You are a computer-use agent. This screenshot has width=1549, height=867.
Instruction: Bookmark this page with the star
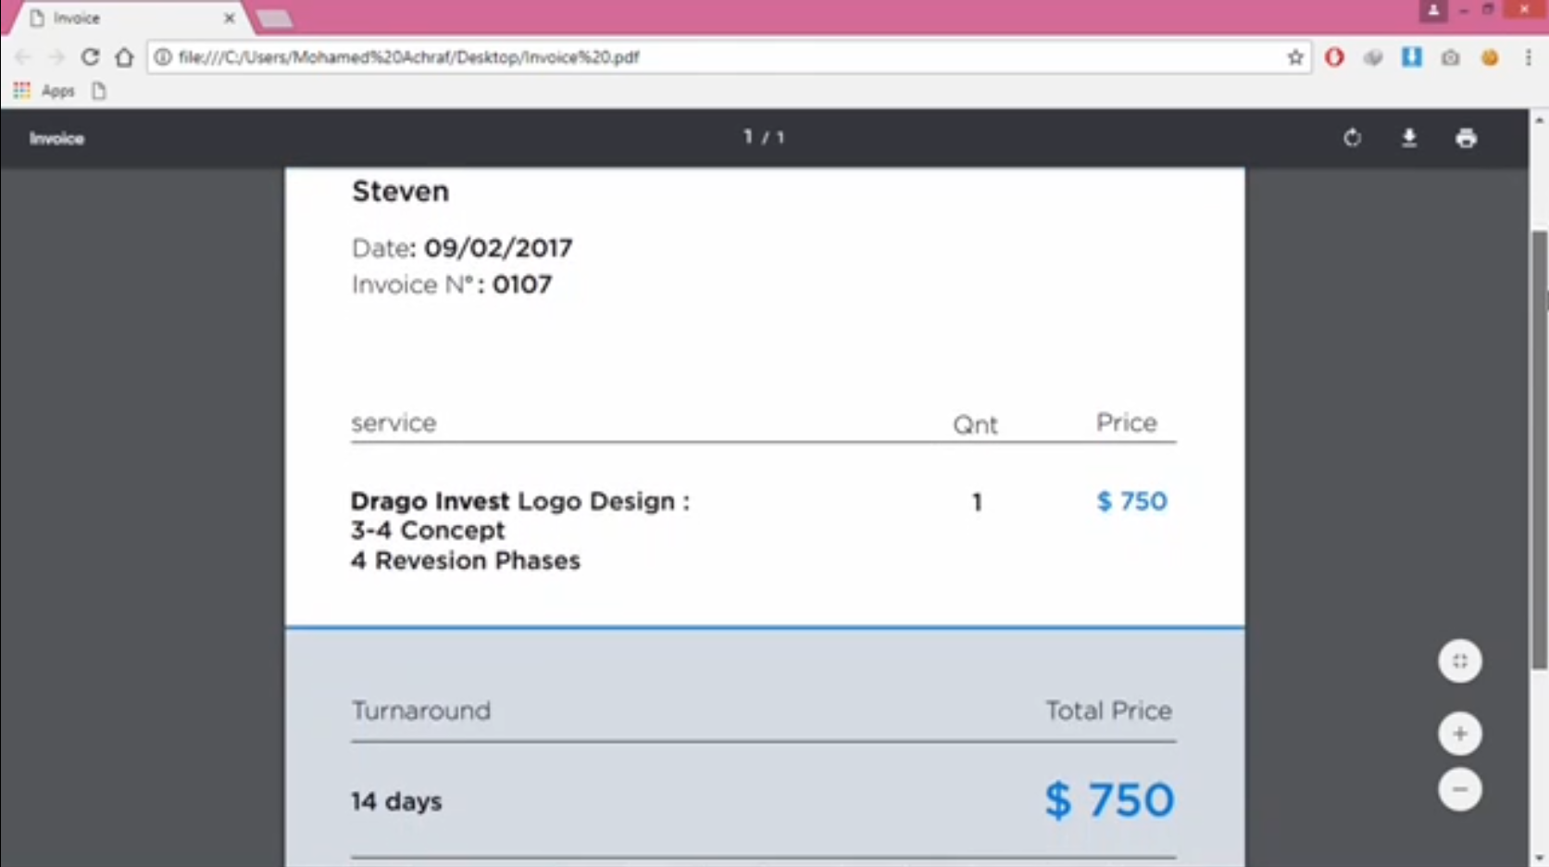(x=1295, y=57)
